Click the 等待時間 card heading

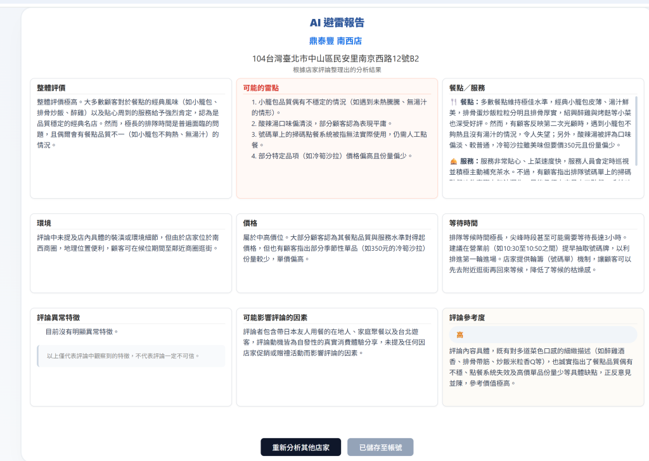(x=463, y=224)
